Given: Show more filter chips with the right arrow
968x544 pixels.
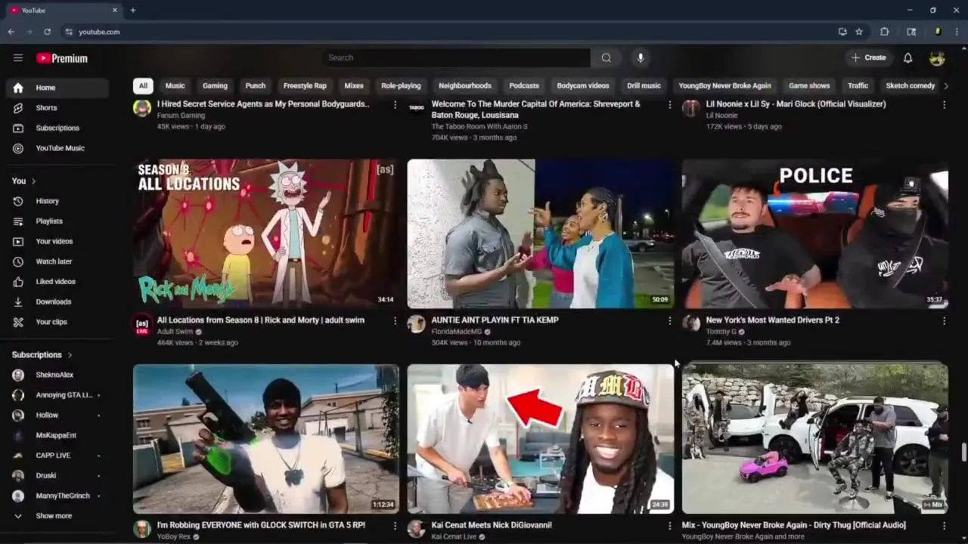Looking at the screenshot, I should [x=945, y=86].
